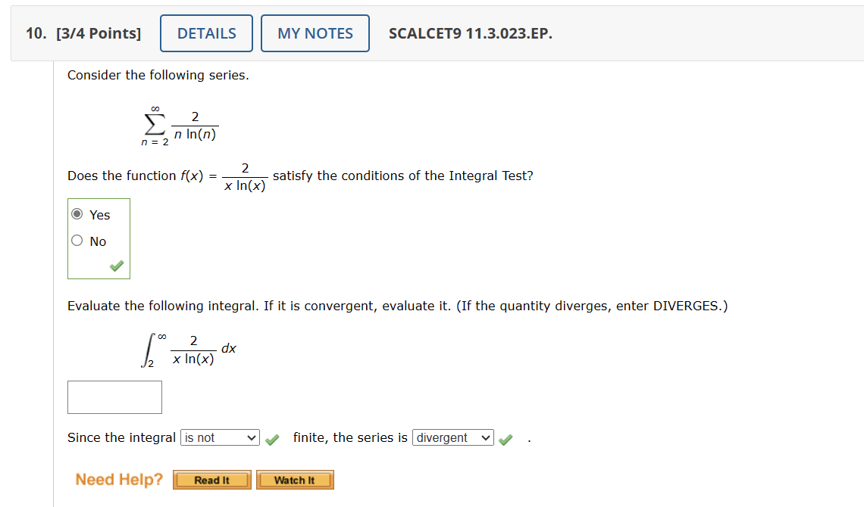Click the green checkmark below Yes option
Image resolution: width=864 pixels, height=507 pixels.
(x=115, y=266)
